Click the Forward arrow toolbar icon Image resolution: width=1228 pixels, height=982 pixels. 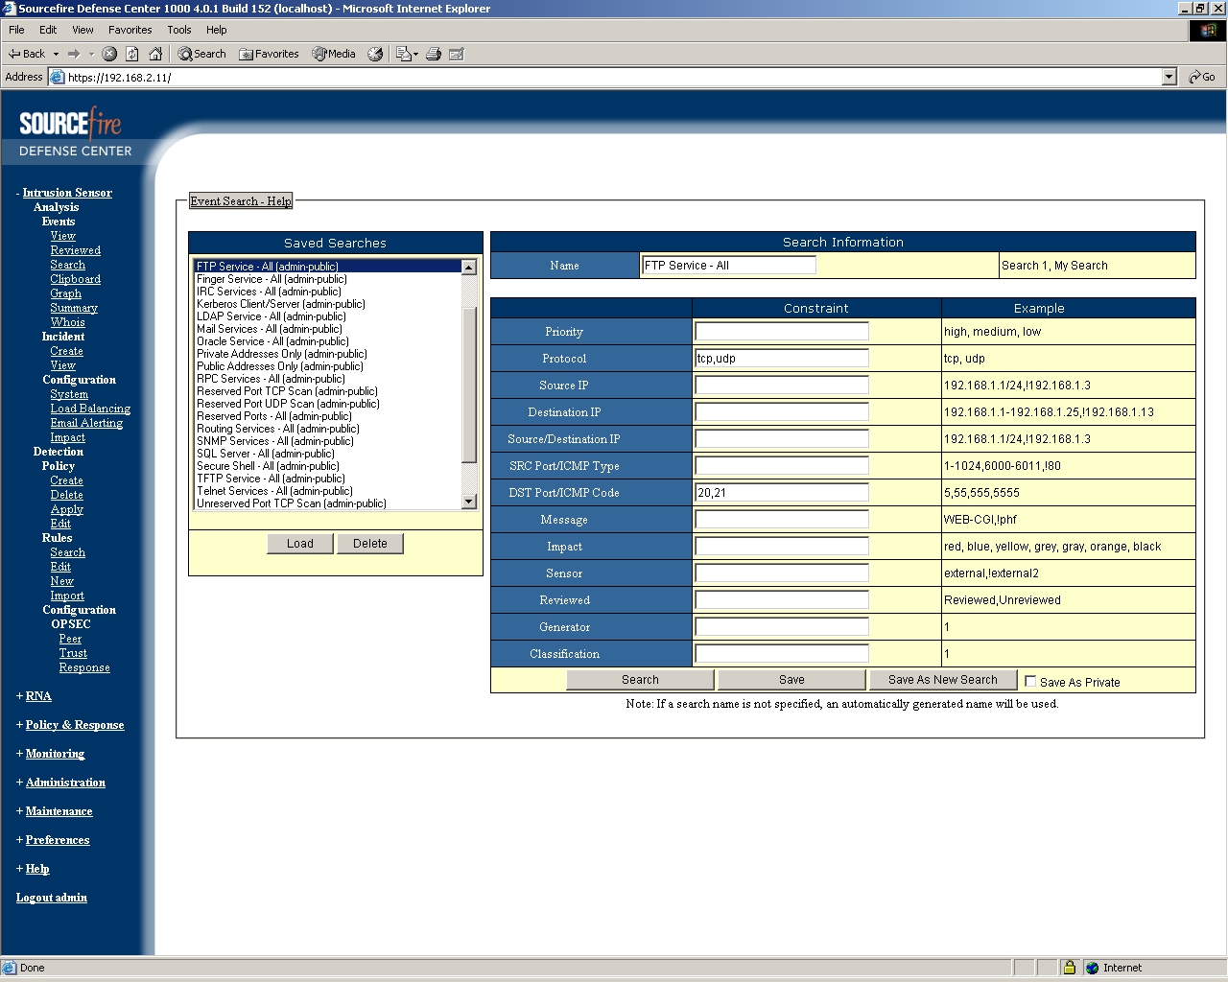click(74, 54)
